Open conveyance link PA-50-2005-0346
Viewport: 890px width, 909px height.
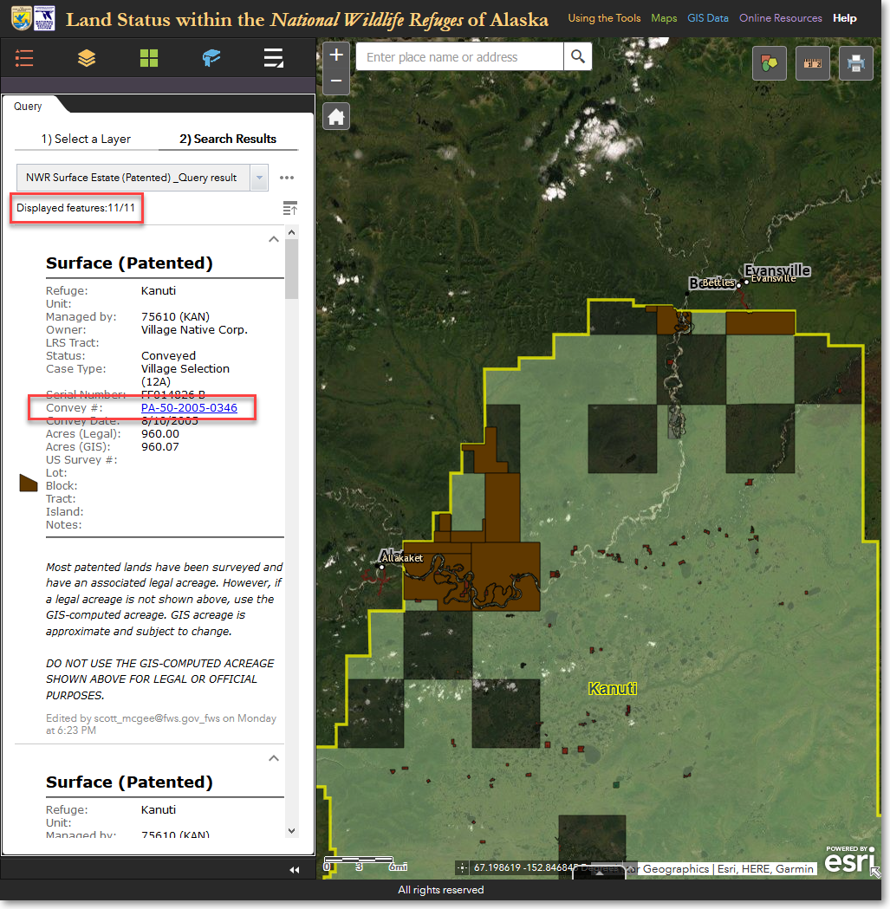(x=189, y=407)
